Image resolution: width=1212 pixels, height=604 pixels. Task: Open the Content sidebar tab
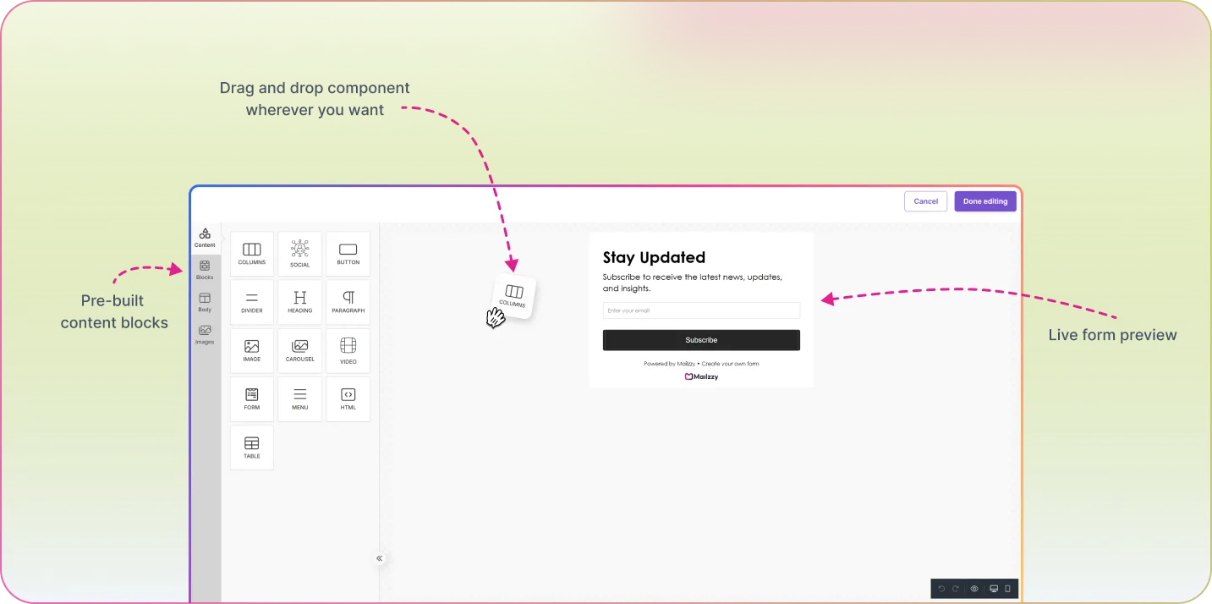205,238
